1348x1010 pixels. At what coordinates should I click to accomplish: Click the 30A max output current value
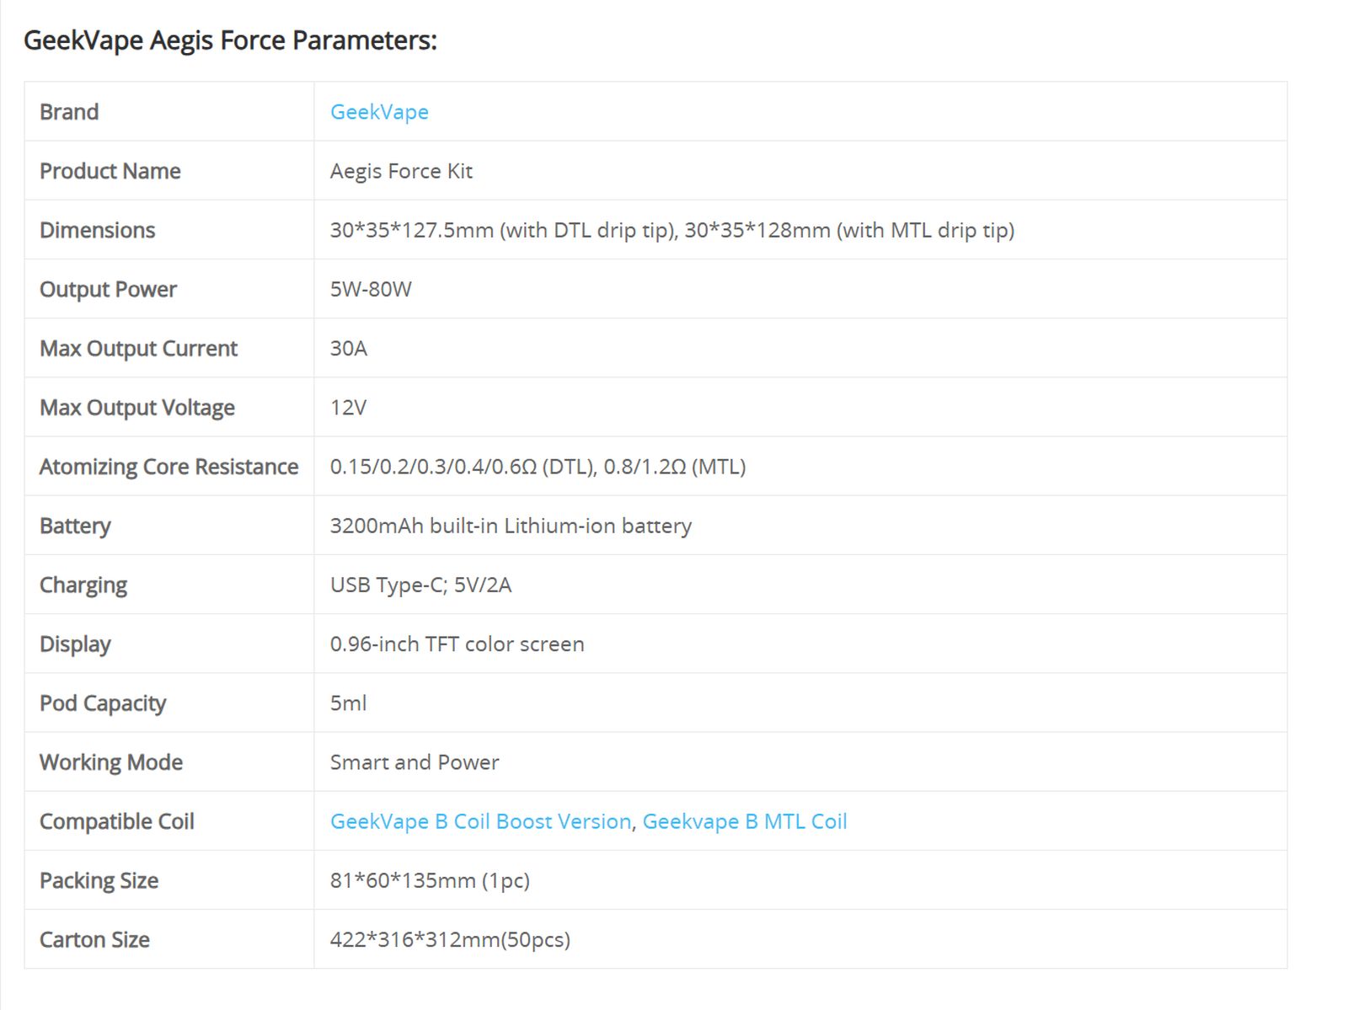point(349,348)
